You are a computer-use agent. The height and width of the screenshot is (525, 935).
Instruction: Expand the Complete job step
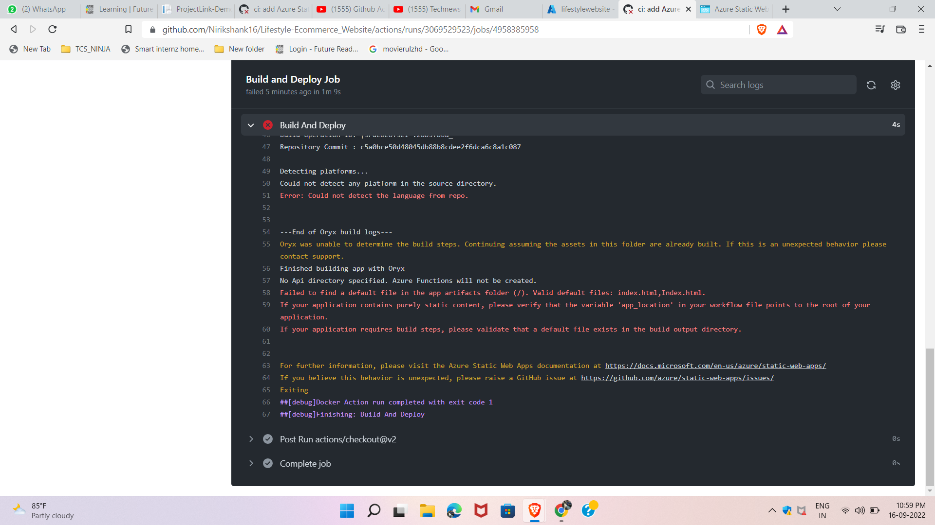click(251, 463)
